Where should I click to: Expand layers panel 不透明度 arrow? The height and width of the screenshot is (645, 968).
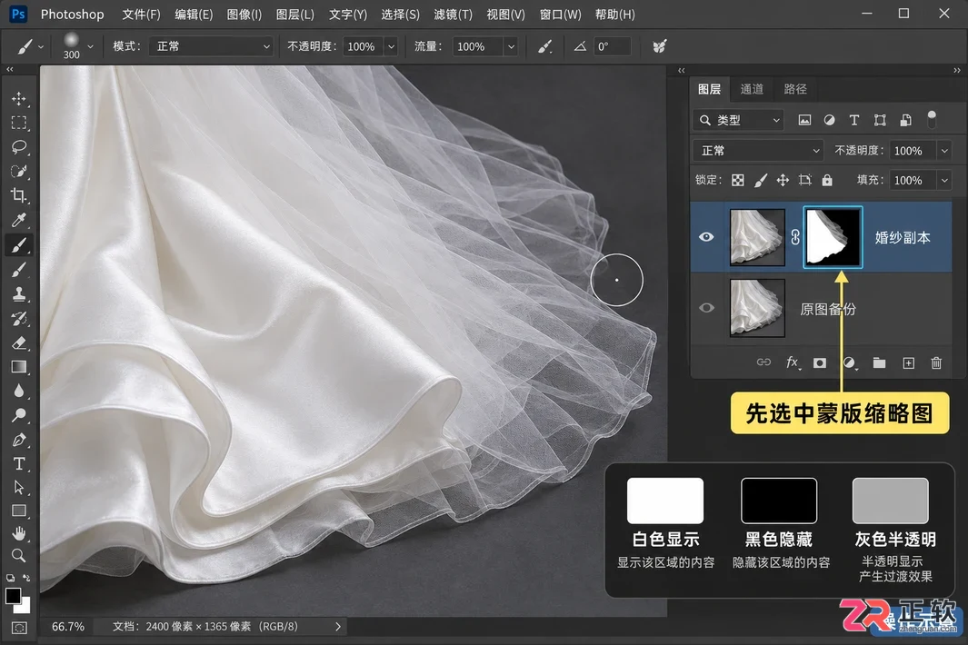(x=944, y=151)
